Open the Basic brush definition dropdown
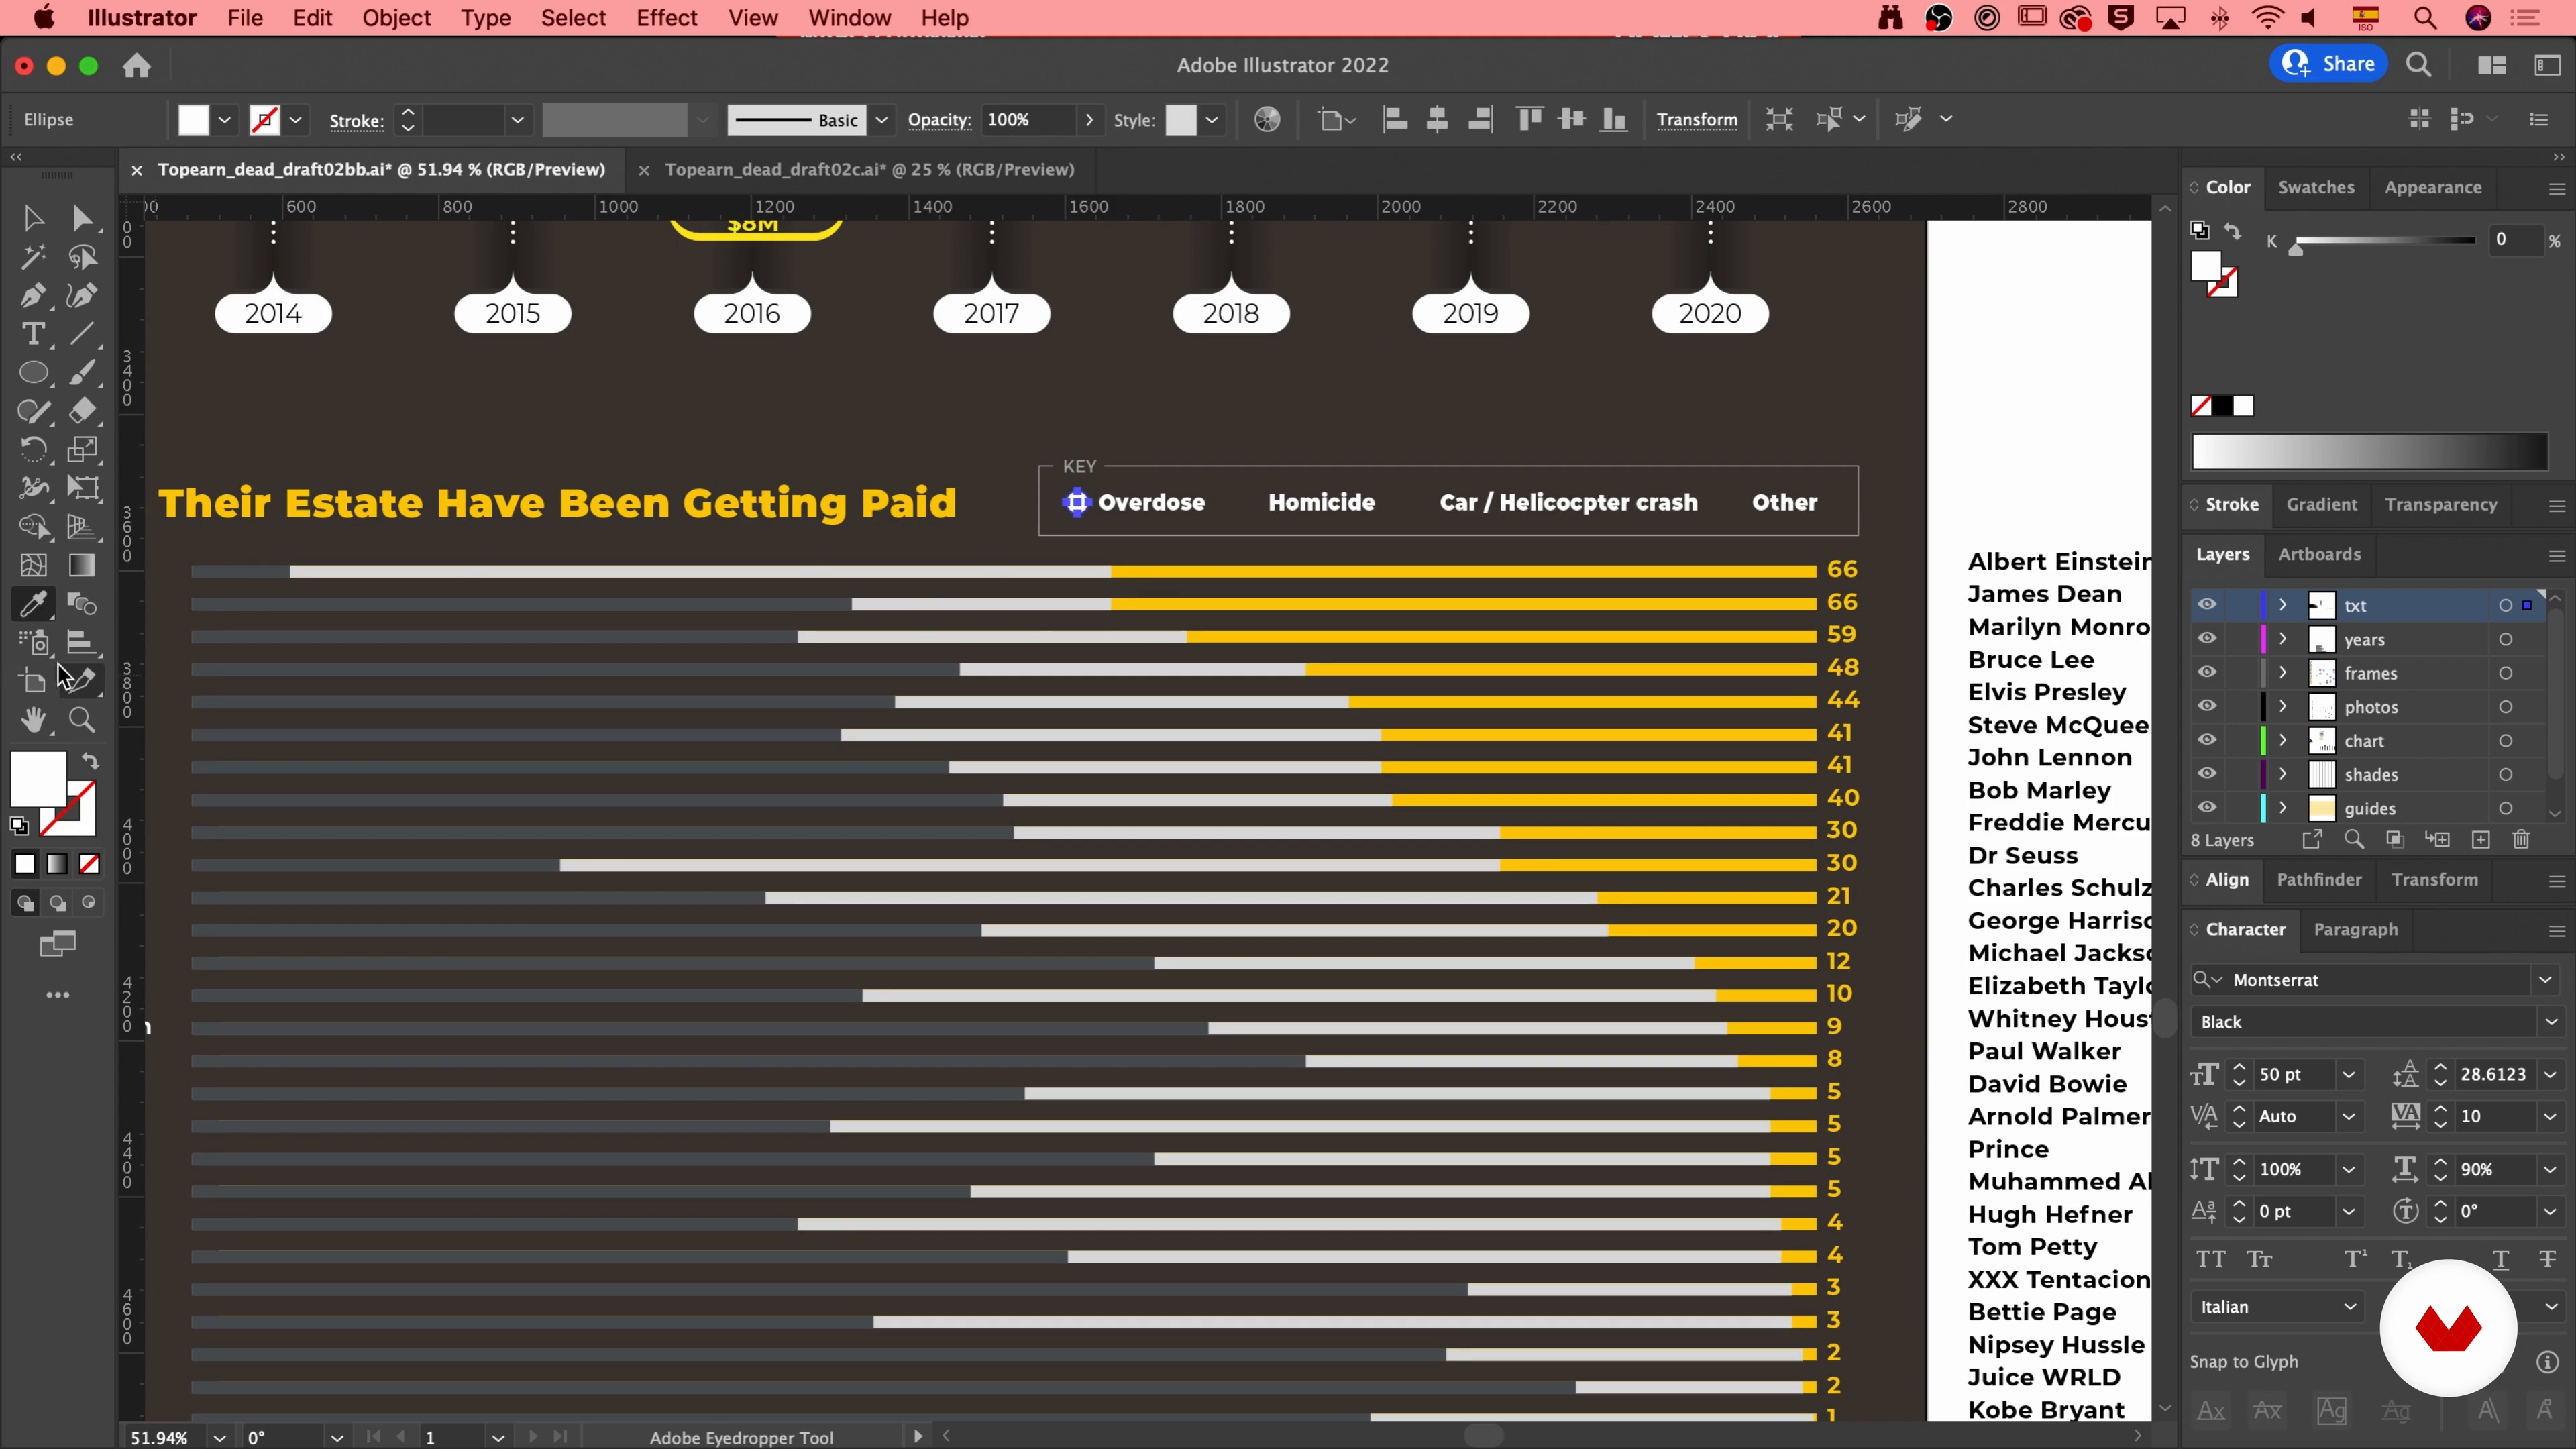The image size is (2576, 1449). coord(881,120)
